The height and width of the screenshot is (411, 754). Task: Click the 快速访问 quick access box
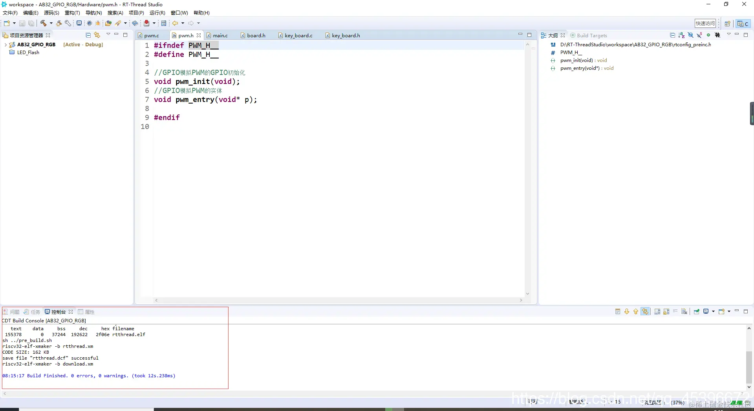coord(705,24)
